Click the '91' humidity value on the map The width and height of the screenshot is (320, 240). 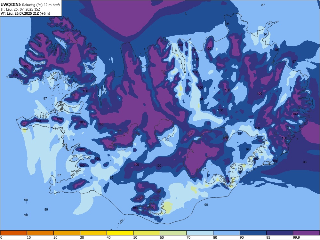click(x=266, y=35)
